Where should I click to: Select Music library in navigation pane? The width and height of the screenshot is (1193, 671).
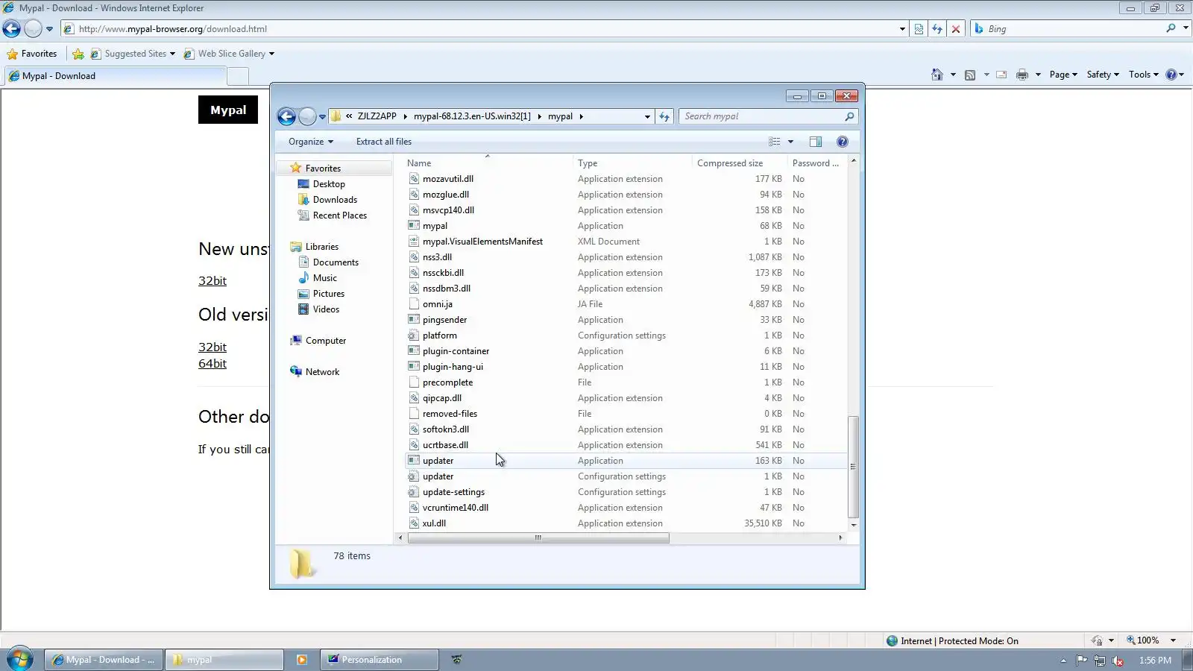(325, 278)
